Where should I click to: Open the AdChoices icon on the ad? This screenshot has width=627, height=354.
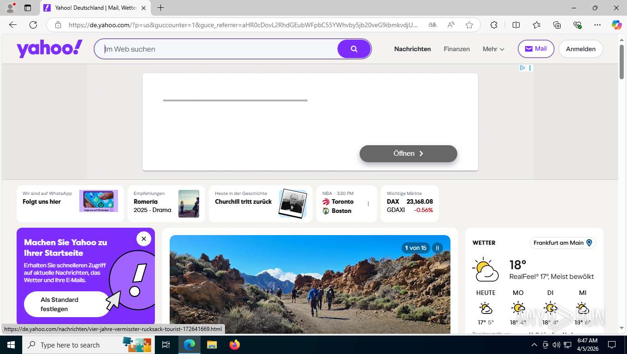[x=522, y=68]
